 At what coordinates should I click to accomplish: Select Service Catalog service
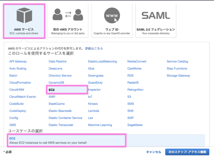[x=177, y=61]
